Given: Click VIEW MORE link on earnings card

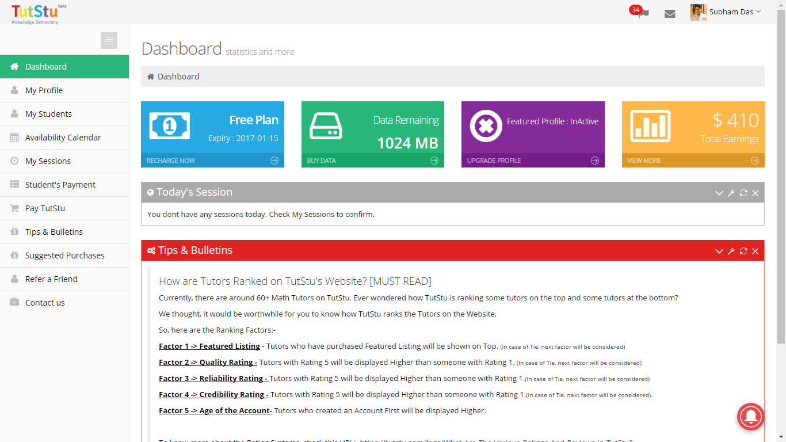Looking at the screenshot, I should point(644,161).
